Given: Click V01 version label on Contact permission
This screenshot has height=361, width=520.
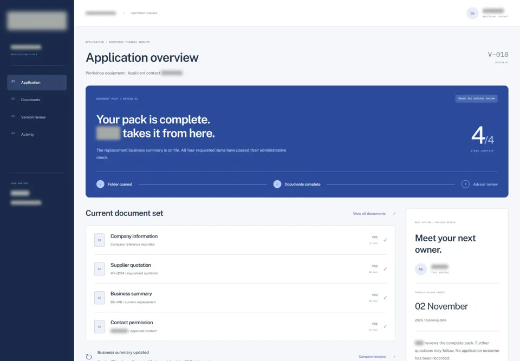Looking at the screenshot, I should pyautogui.click(x=374, y=324).
